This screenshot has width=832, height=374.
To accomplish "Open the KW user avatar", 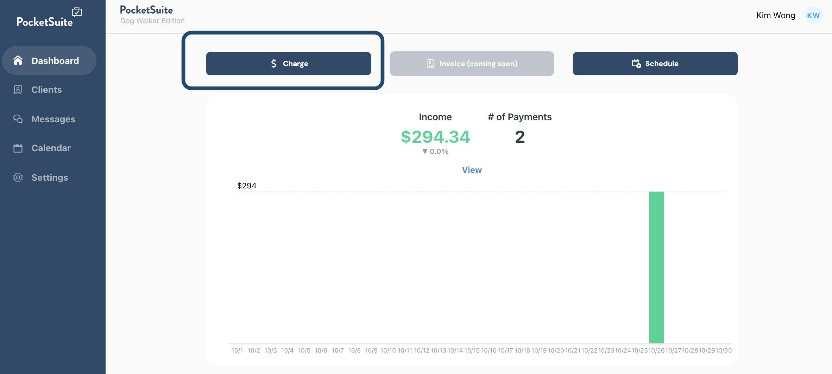I will click(x=813, y=15).
